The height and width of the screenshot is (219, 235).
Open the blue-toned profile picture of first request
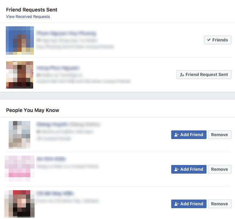[x=20, y=40]
